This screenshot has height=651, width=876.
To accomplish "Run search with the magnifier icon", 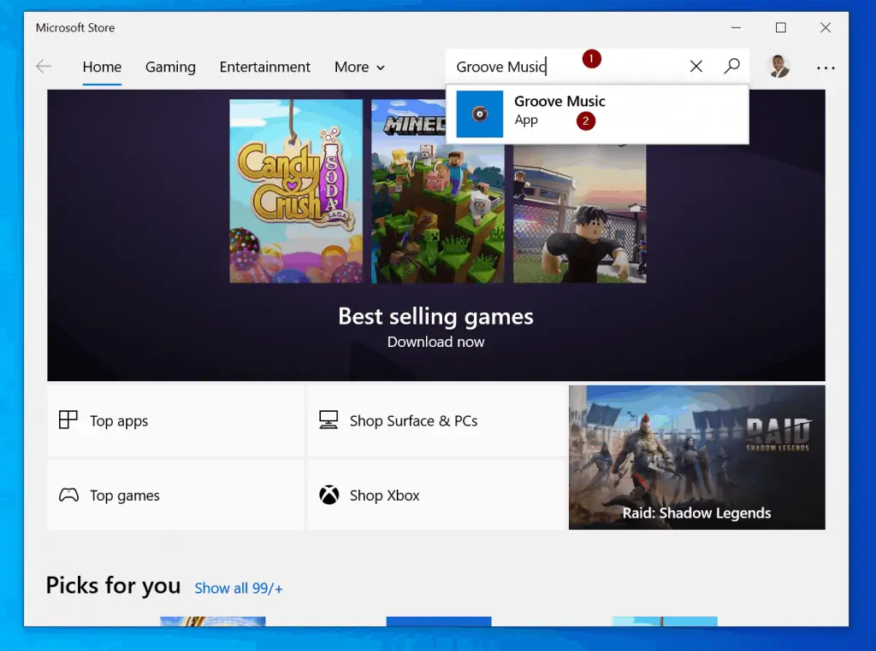I will pyautogui.click(x=731, y=67).
